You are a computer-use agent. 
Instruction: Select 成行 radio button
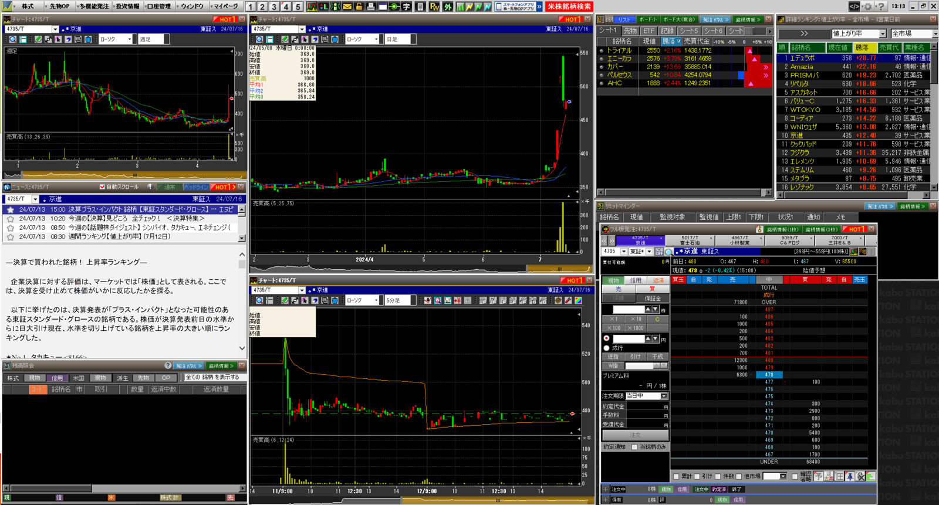(607, 348)
